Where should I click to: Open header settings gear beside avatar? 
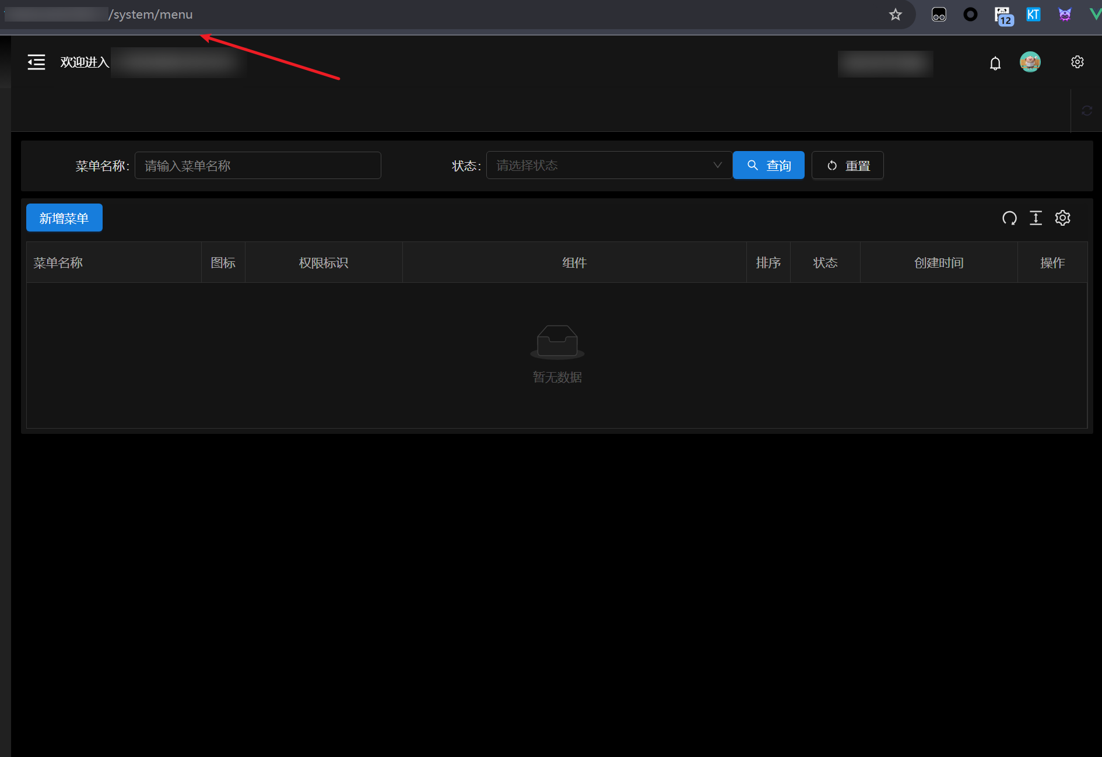[x=1077, y=62]
